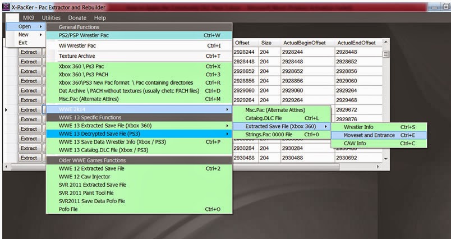The width and height of the screenshot is (451, 239).
Task: Select Offset cell 2929264
Action: [245, 100]
